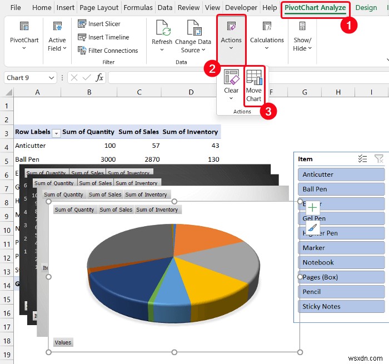Switch to the Design tab
Screen dimensions: 389x364
click(366, 8)
